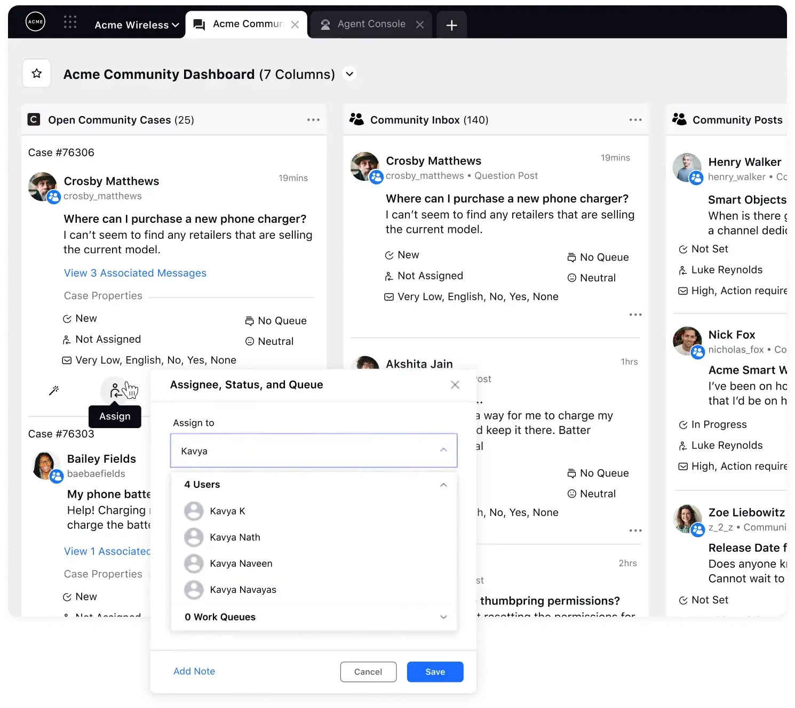795x708 pixels.
Task: Select user Kavya K
Action: [314, 511]
